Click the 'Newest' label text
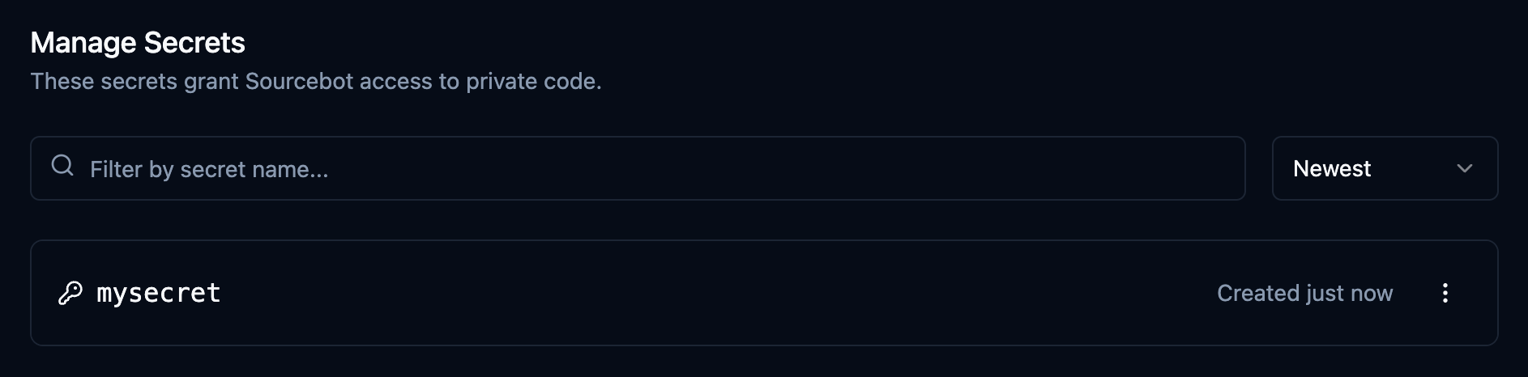 point(1332,168)
